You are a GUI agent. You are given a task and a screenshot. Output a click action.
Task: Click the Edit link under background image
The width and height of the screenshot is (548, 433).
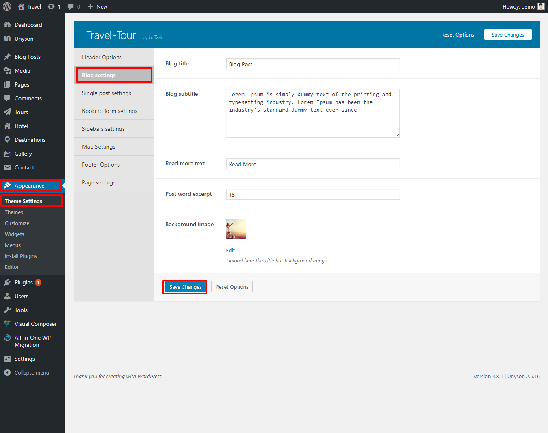(x=230, y=250)
